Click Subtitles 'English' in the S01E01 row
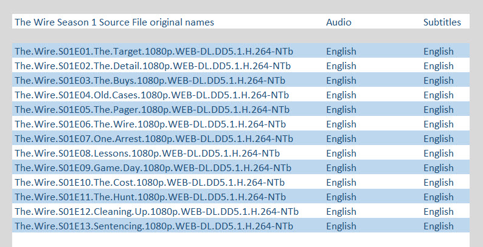 point(439,52)
